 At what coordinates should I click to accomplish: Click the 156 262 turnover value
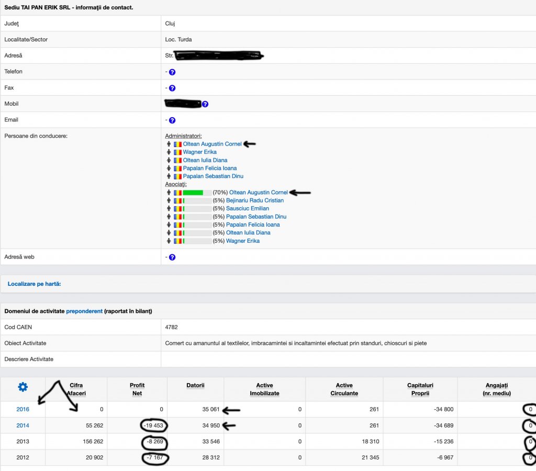pos(93,442)
